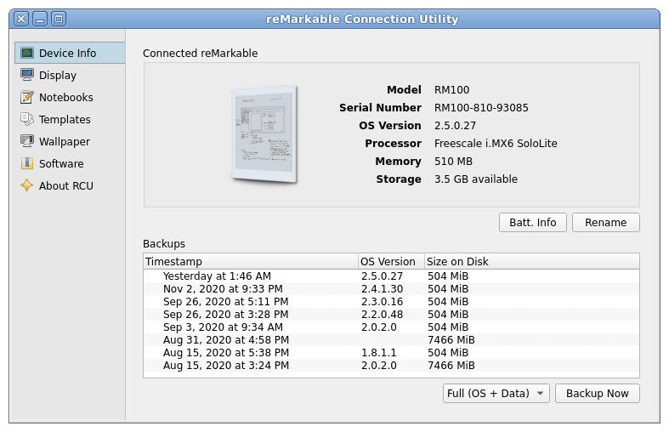Image resolution: width=669 pixels, height=432 pixels.
Task: Click the About RCU star icon
Action: point(27,185)
